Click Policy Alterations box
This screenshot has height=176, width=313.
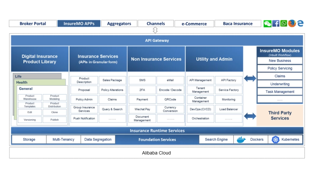coord(112,90)
